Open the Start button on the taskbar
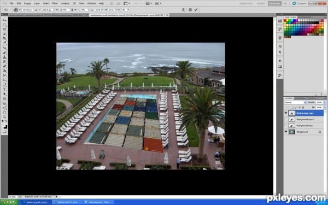The height and width of the screenshot is (205, 328). pos(9,202)
